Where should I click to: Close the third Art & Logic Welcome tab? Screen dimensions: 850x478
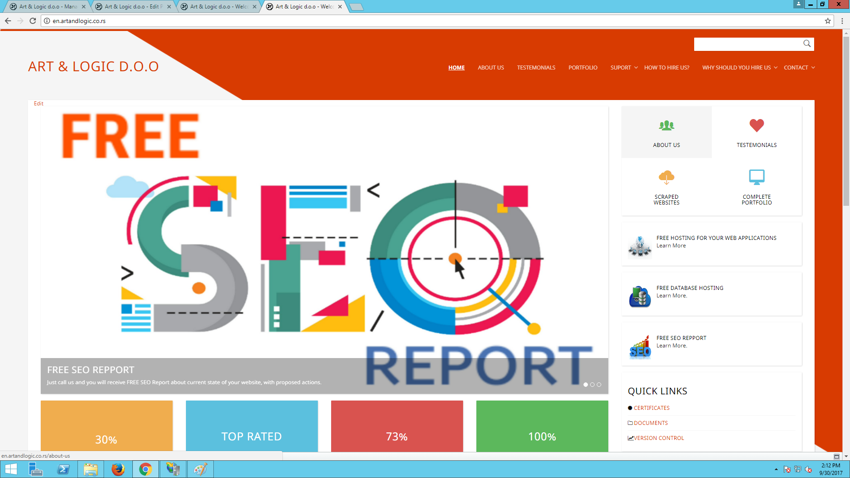coord(255,7)
